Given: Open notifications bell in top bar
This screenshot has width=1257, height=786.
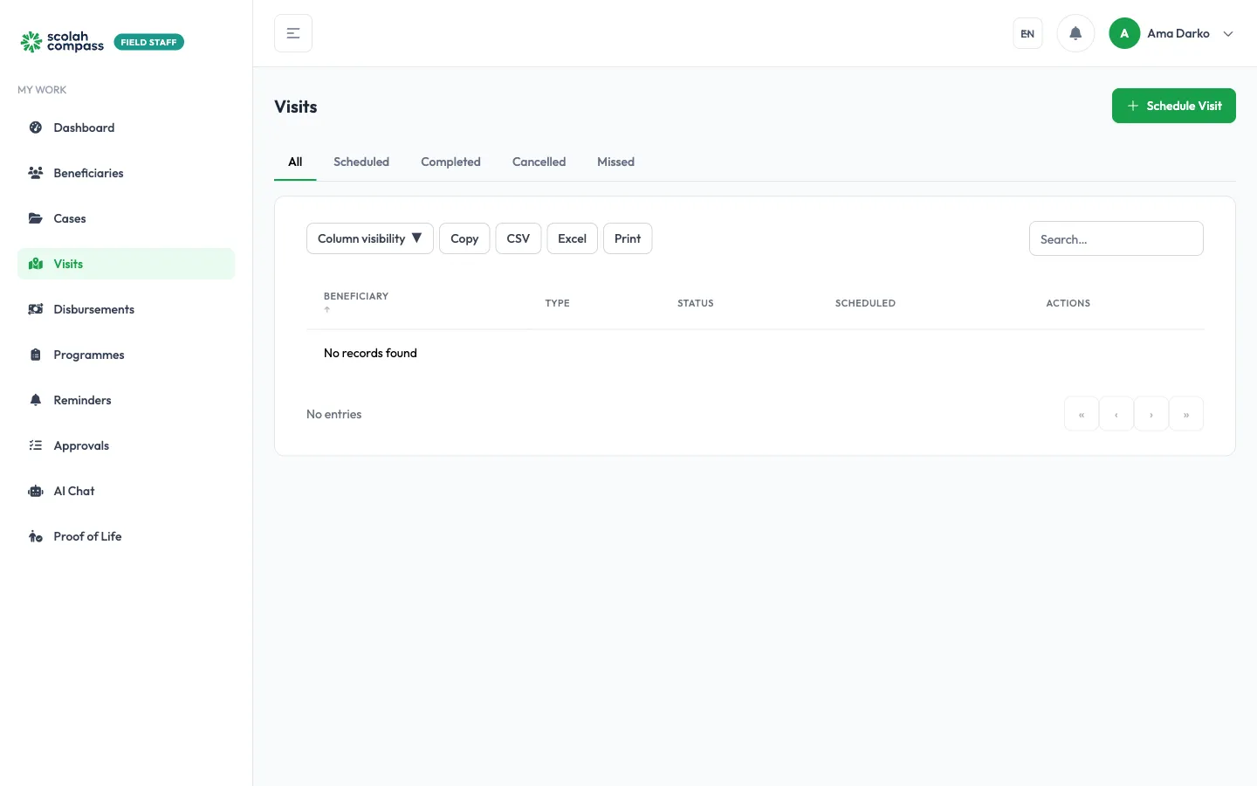Looking at the screenshot, I should (1075, 33).
